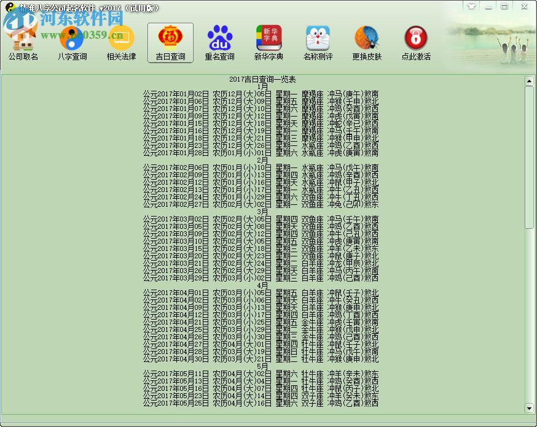This screenshot has height=427, width=537.
Task: Select row 公元2017年04月25日
Action: point(261,329)
